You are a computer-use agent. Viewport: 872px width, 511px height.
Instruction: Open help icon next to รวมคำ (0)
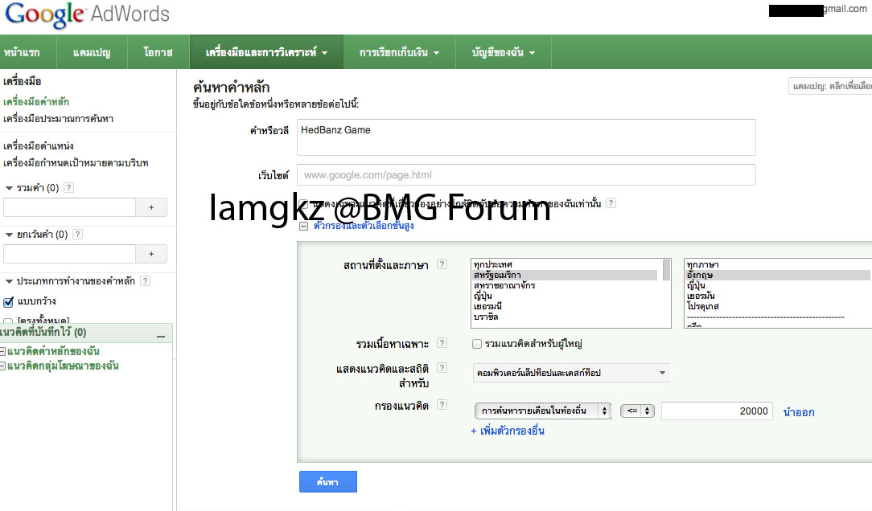[68, 188]
